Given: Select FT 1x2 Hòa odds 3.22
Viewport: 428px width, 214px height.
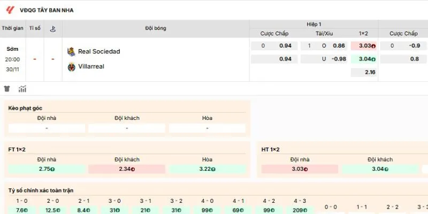Looking at the screenshot, I should click(x=207, y=169).
